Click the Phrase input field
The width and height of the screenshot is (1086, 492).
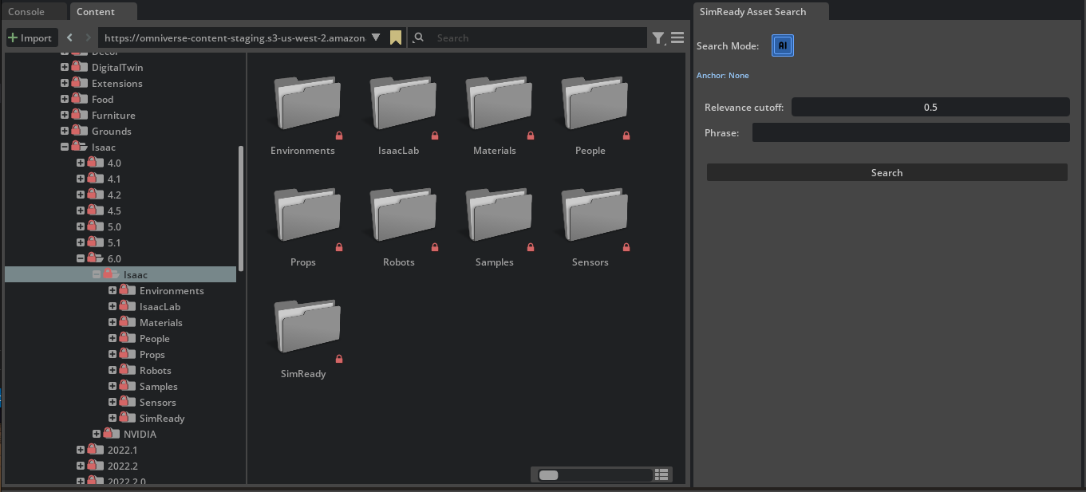pos(910,132)
